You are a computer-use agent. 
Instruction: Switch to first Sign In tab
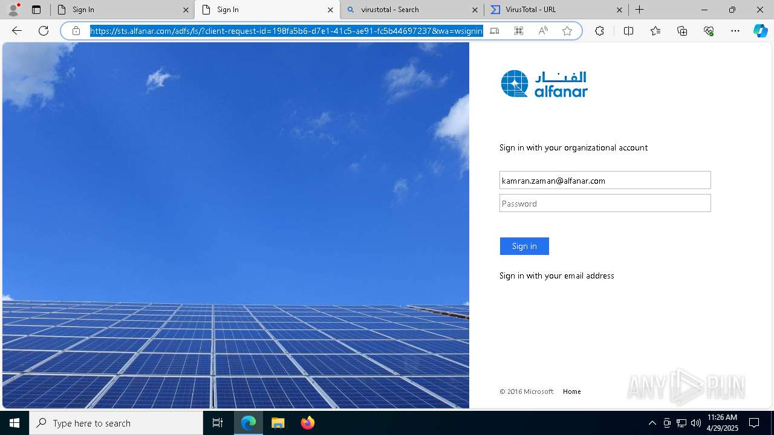[123, 10]
